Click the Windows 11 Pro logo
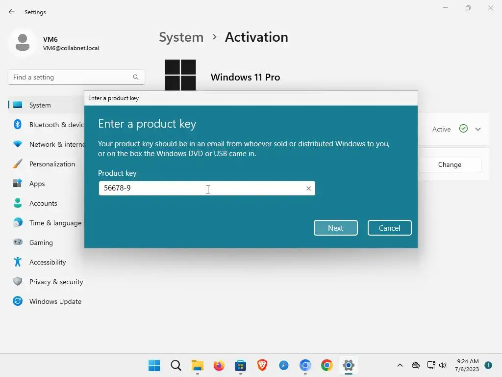This screenshot has width=502, height=377. (180, 75)
